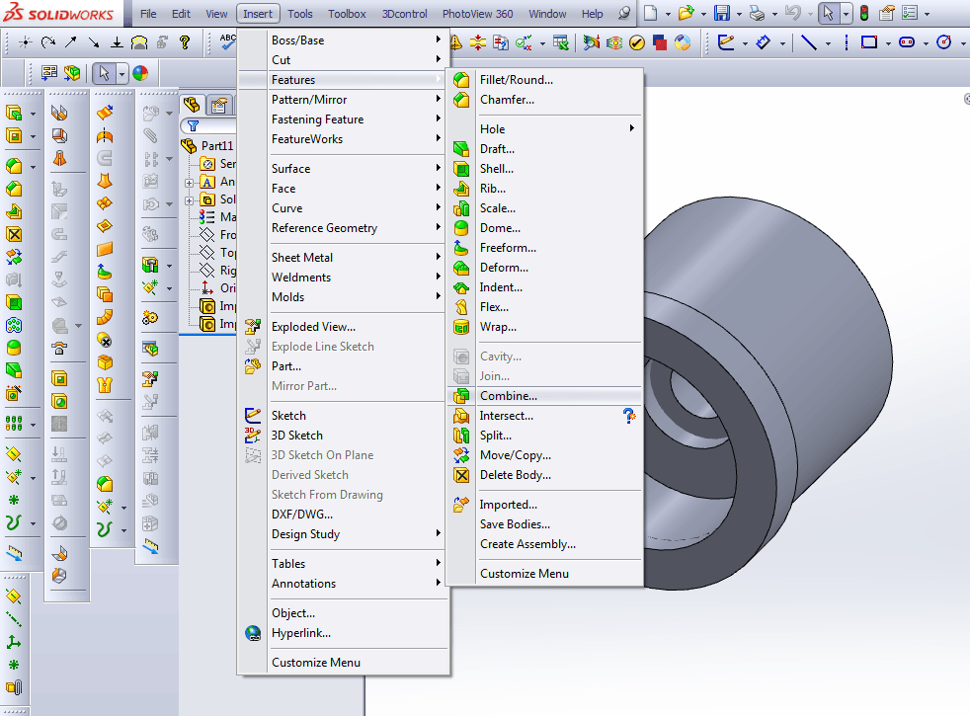Open the Toolbox menu

[347, 14]
